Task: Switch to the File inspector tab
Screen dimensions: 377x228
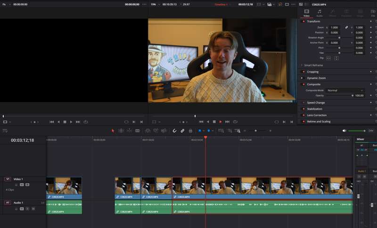Action: (373, 13)
